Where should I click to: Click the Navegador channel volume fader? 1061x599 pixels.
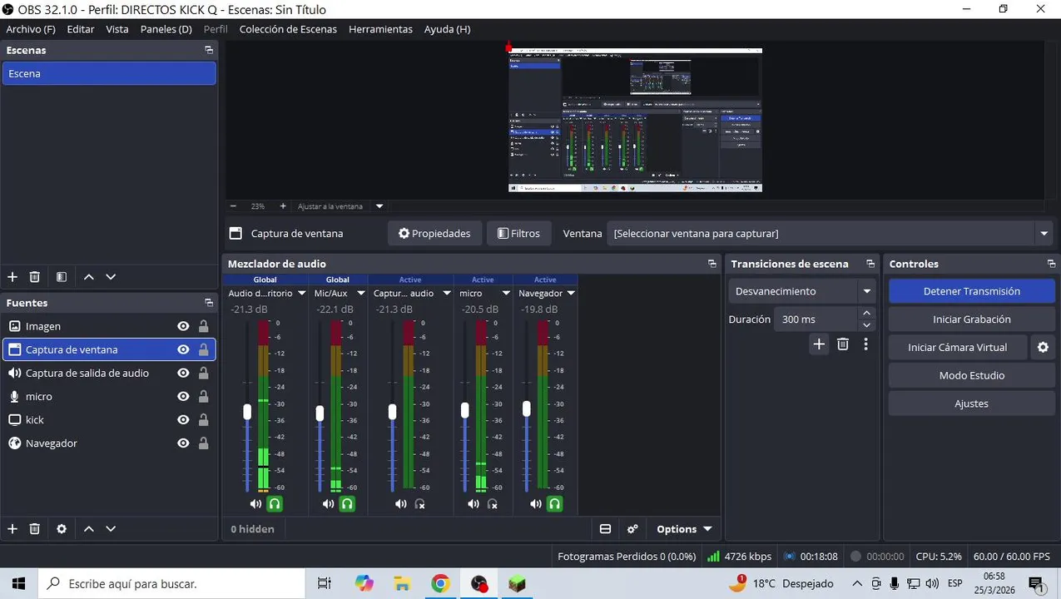527,409
